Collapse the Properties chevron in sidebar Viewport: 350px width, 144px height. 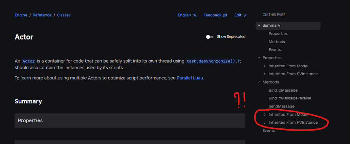(259, 58)
